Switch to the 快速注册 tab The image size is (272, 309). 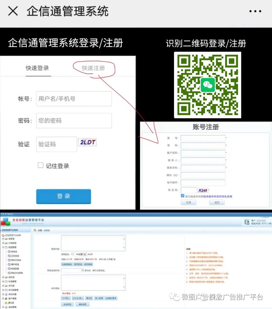[93, 68]
